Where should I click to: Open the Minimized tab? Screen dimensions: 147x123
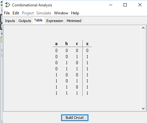[x=74, y=21]
